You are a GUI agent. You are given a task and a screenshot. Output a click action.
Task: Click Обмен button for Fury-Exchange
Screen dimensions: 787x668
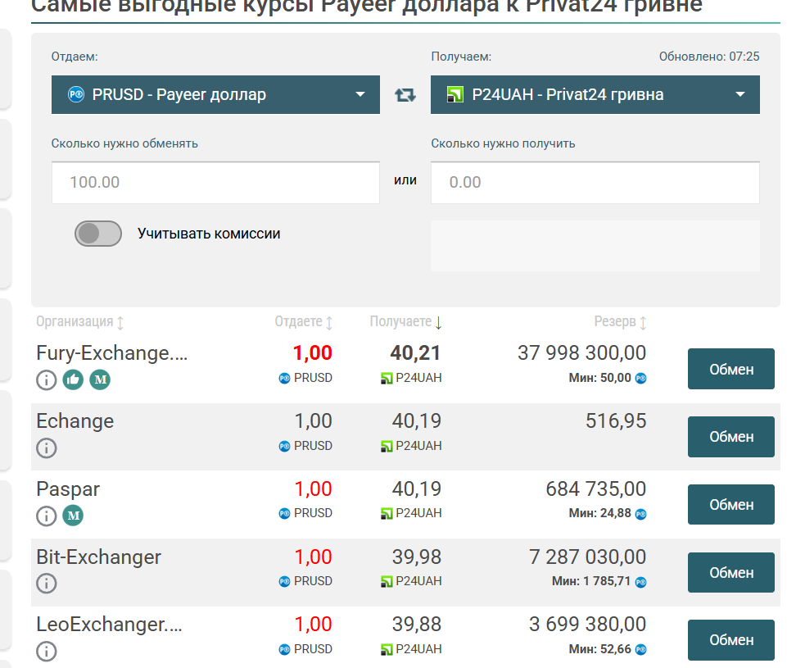coord(730,369)
